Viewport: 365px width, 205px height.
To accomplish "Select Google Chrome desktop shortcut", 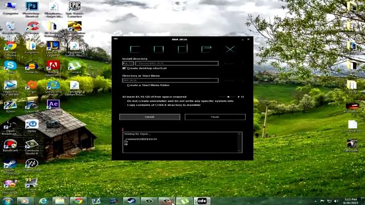I will point(10,49).
